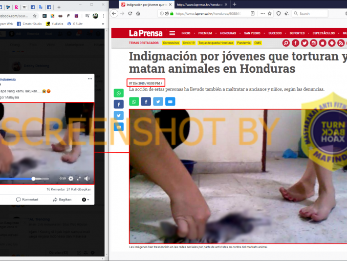Bookmark the La Prensa page with star

click(x=270, y=13)
